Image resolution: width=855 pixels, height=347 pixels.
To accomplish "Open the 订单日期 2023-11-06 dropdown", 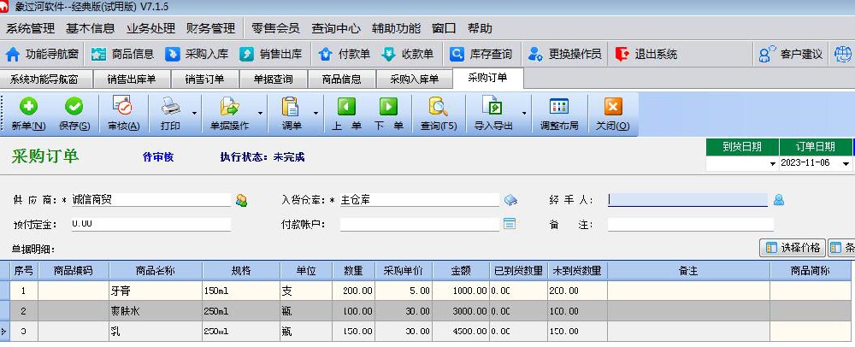I will pyautogui.click(x=846, y=164).
